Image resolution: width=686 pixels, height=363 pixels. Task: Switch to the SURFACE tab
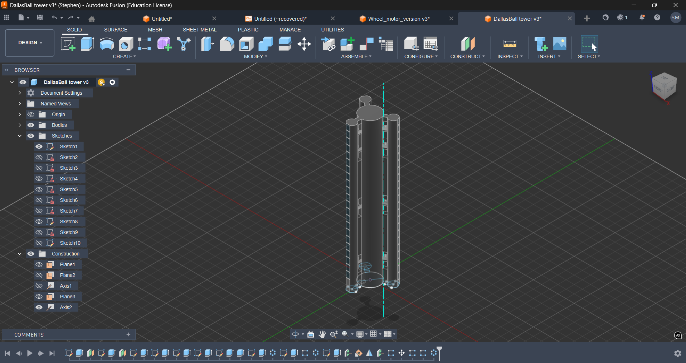[116, 30]
